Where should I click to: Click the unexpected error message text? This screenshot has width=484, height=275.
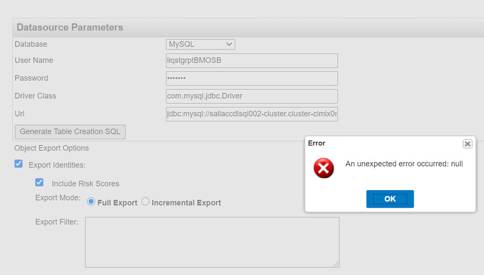point(404,164)
